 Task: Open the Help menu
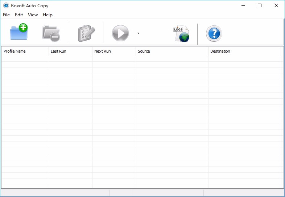pos(47,15)
